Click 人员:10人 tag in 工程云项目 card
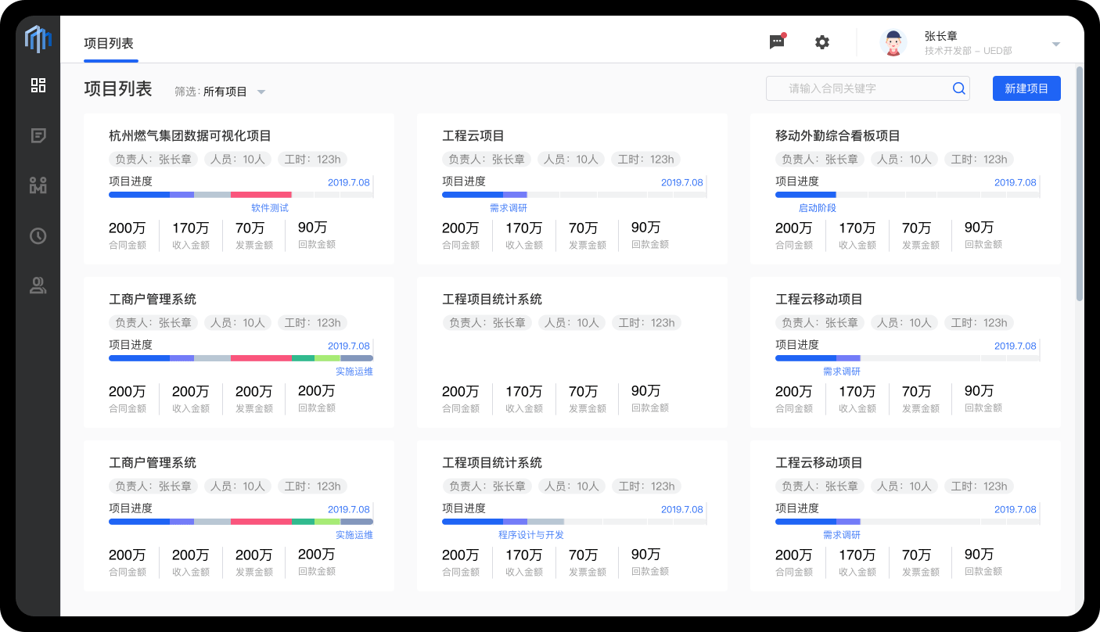This screenshot has height=632, width=1100. pyautogui.click(x=571, y=159)
